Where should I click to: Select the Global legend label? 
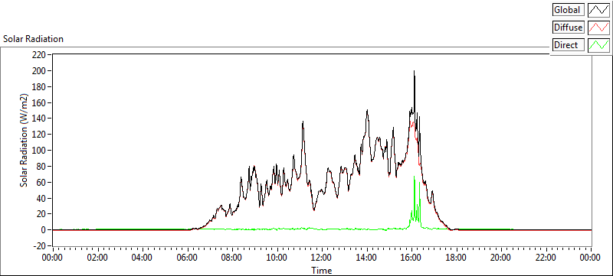click(569, 10)
